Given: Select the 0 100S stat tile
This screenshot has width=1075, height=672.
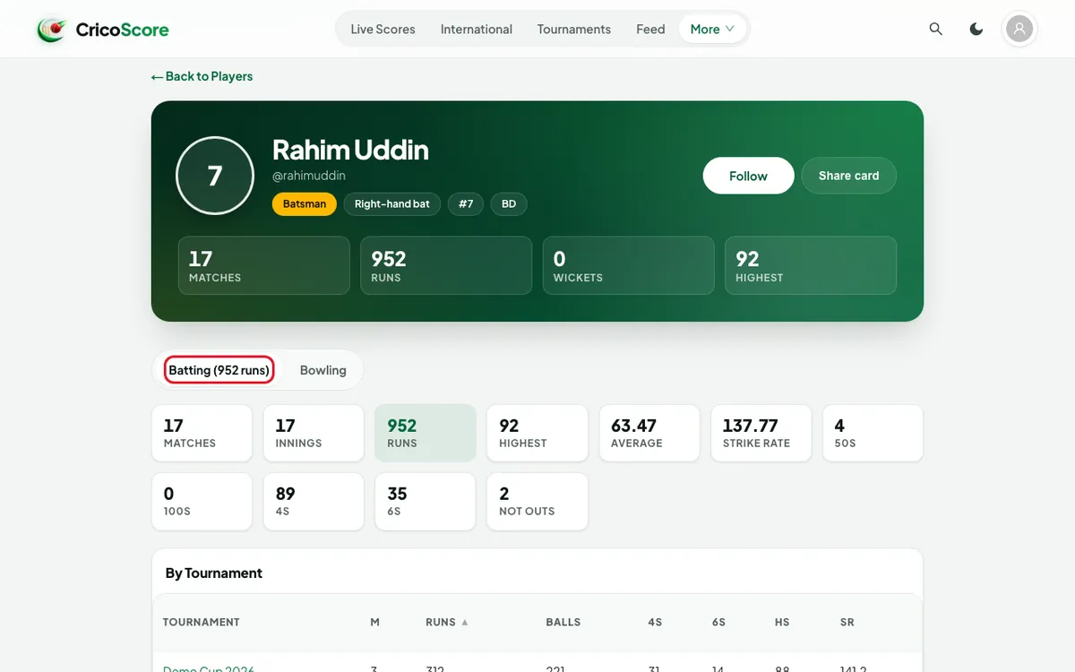Looking at the screenshot, I should pos(202,502).
